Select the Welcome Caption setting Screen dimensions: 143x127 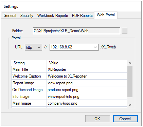coord(29,76)
